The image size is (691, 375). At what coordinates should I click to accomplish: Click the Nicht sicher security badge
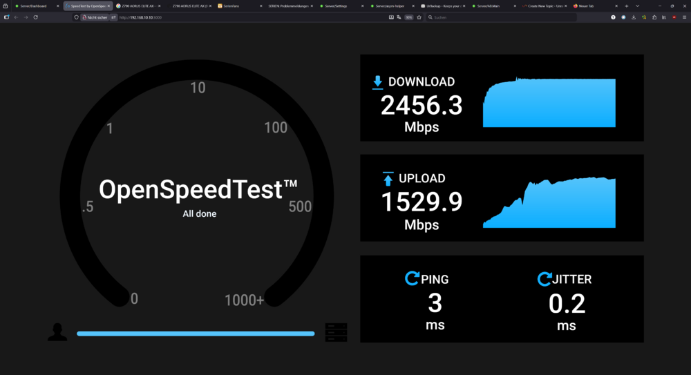pos(95,17)
